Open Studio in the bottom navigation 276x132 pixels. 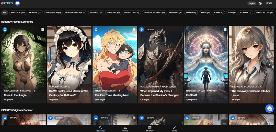point(175,129)
